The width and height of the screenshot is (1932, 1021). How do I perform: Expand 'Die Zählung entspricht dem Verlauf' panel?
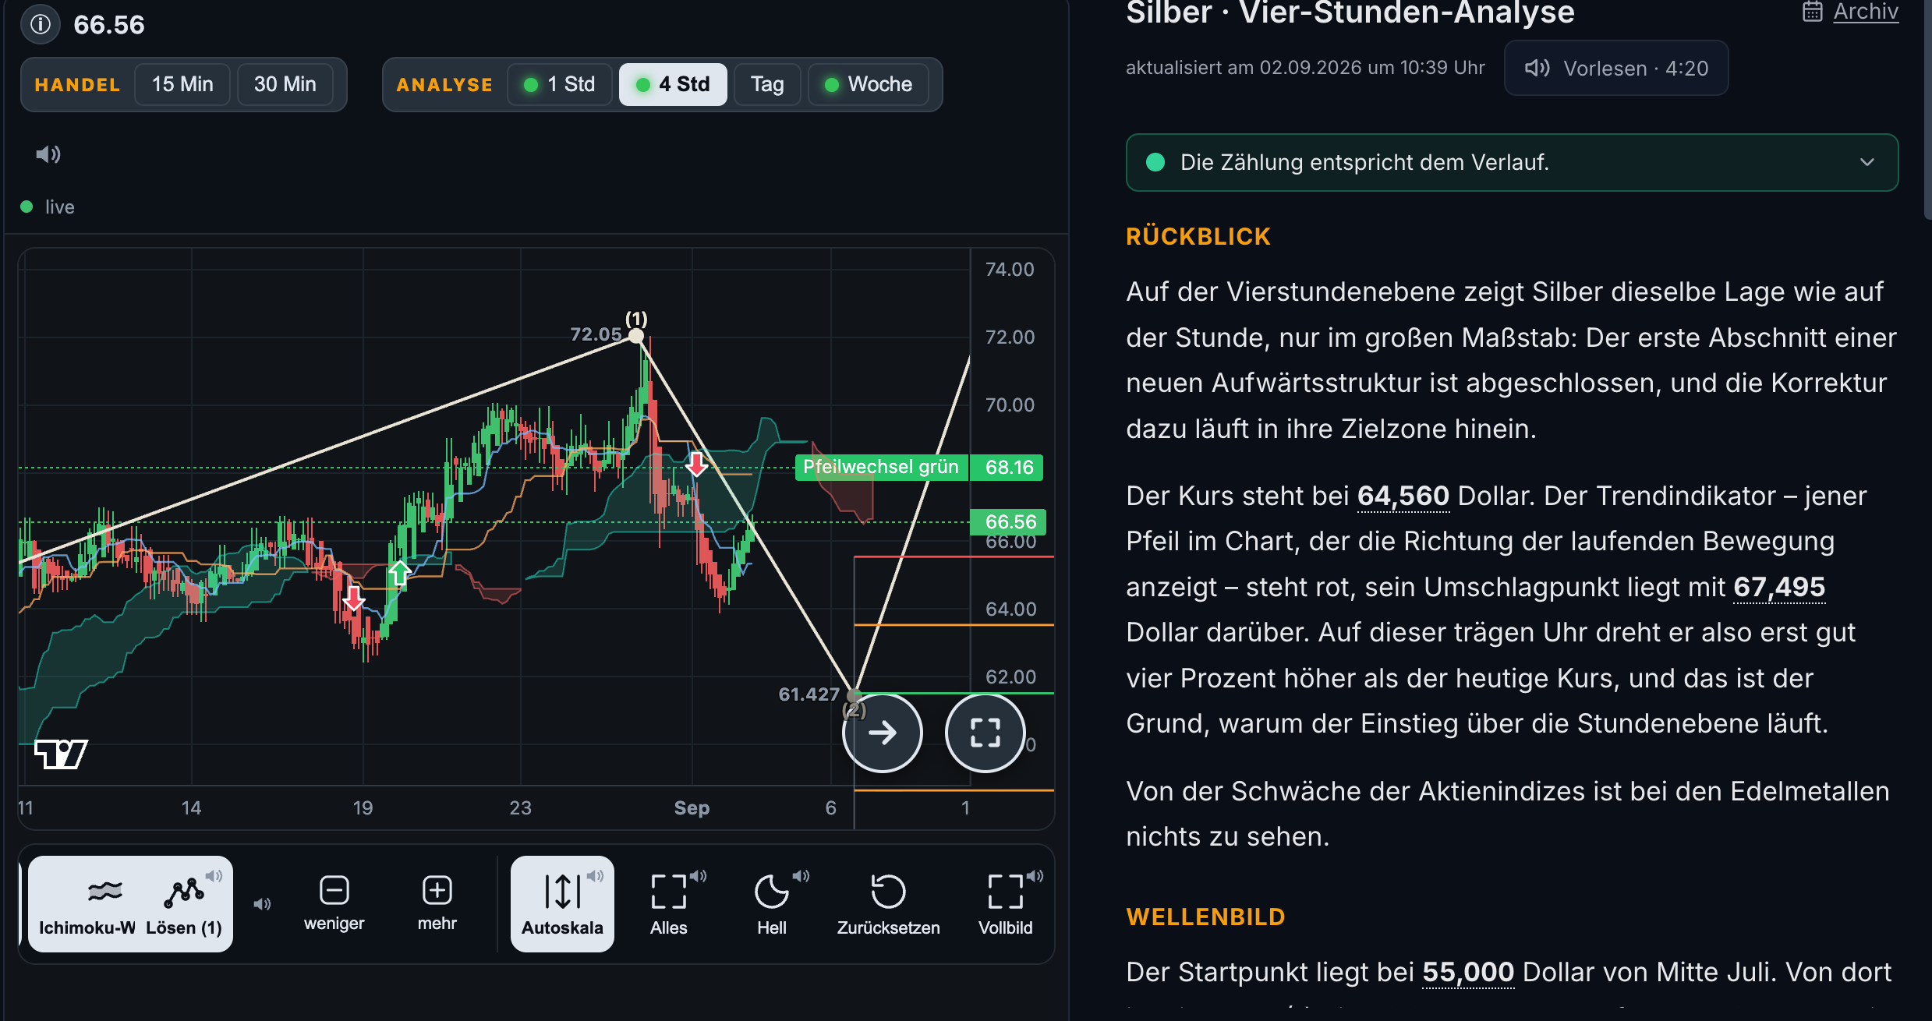1512,162
